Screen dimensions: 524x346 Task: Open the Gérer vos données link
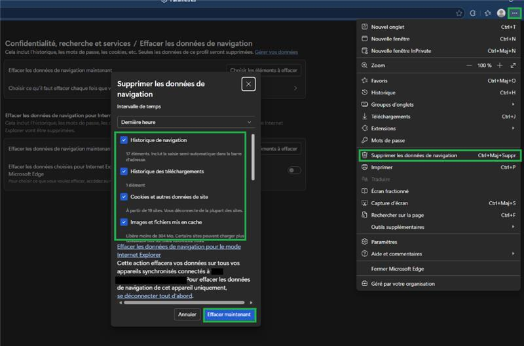(x=276, y=52)
